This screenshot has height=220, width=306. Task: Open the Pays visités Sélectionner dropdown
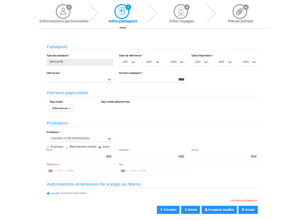pyautogui.click(x=62, y=108)
